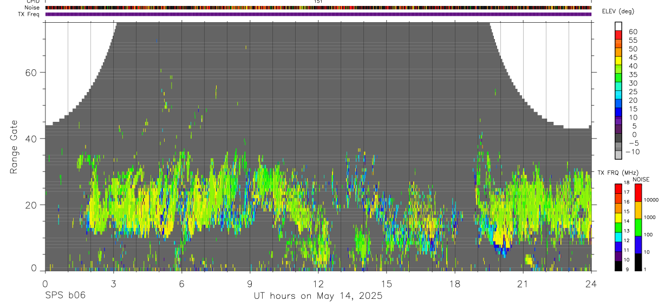Click the 18 tick label on time axis
Viewport: 665px width, 307px height.
(x=455, y=284)
